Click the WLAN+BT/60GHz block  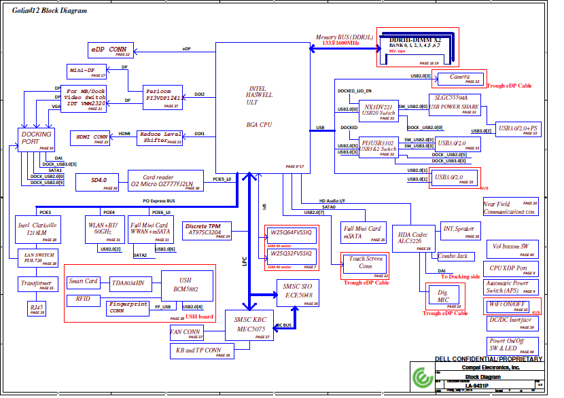105,230
